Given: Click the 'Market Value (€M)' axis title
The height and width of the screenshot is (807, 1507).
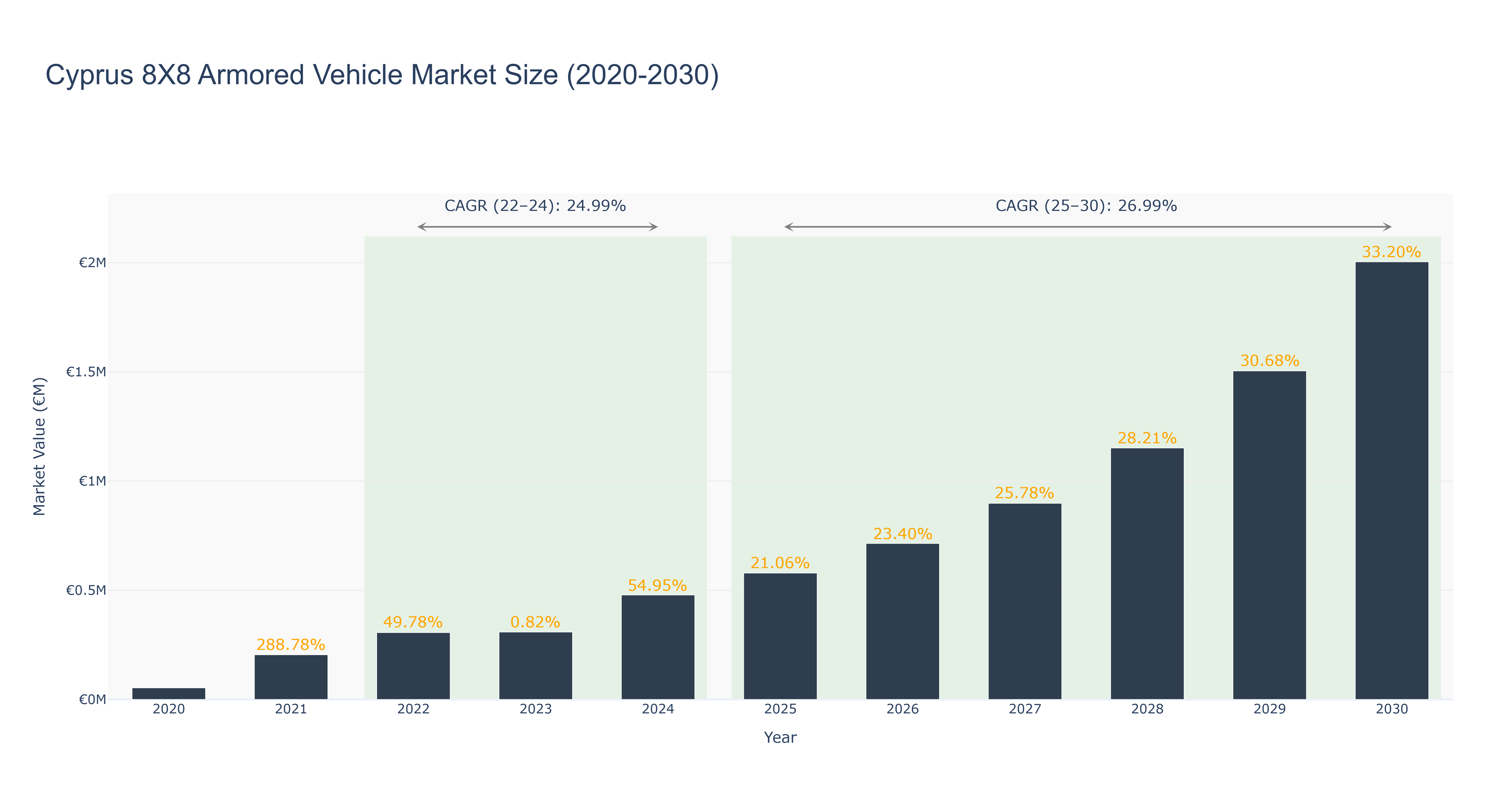Looking at the screenshot, I should tap(39, 446).
